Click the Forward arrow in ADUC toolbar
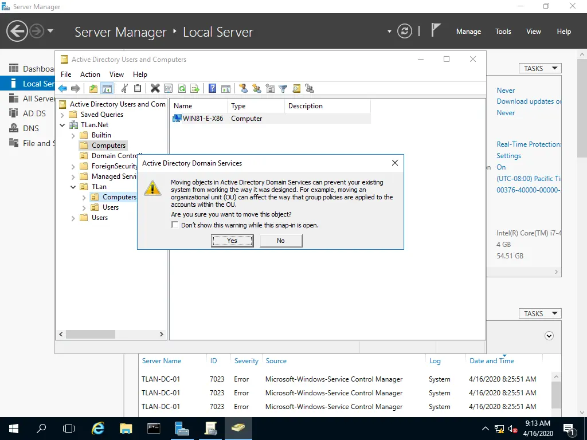The image size is (587, 440). click(x=76, y=89)
